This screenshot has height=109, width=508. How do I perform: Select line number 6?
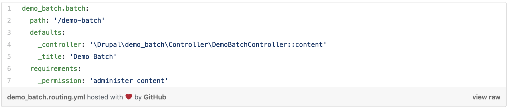(9, 69)
